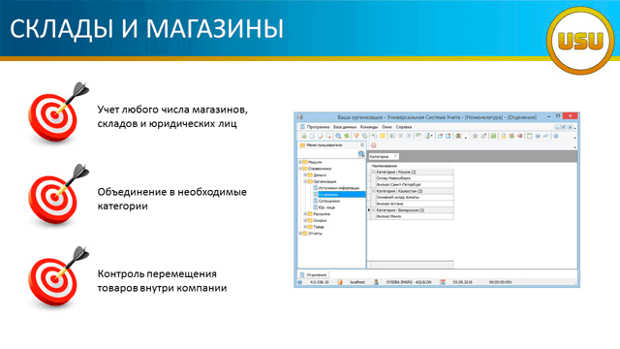Click the first green toolbar icon
Screen dimensions: 620x349
pyautogui.click(x=303, y=136)
